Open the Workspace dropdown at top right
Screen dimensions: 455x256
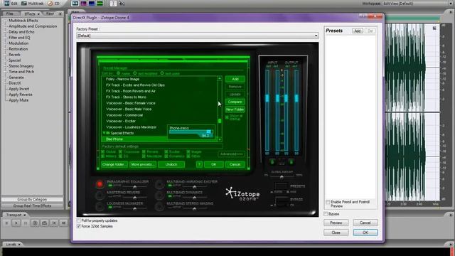click(418, 3)
